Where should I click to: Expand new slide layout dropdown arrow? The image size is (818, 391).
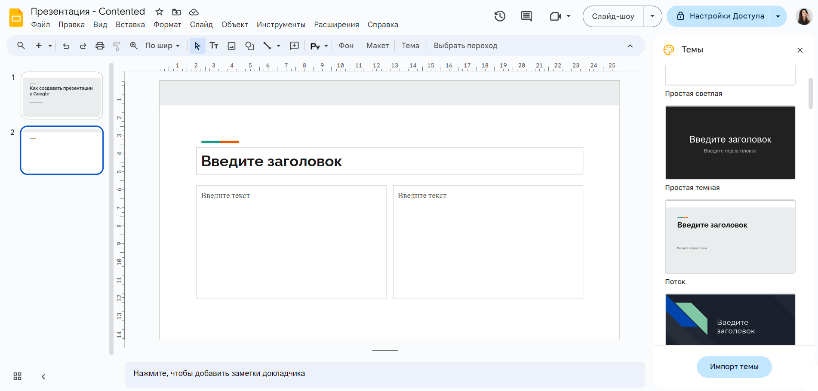point(50,46)
